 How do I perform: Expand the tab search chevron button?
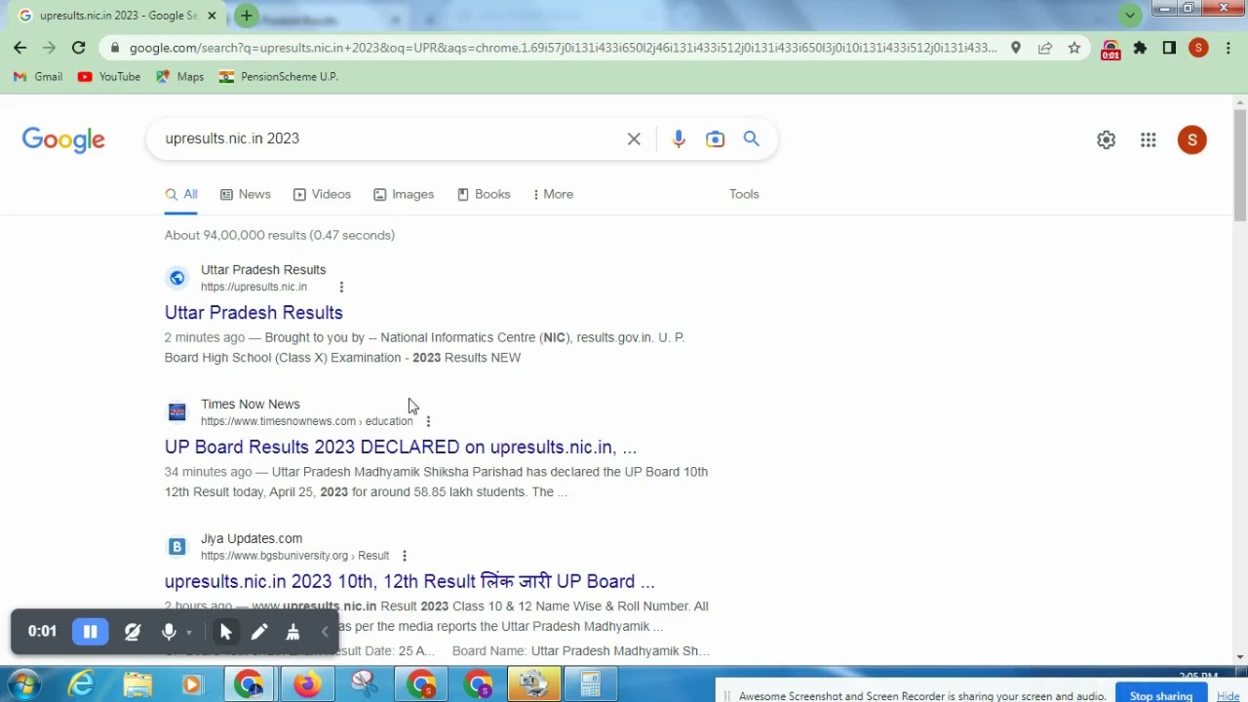pyautogui.click(x=1130, y=15)
